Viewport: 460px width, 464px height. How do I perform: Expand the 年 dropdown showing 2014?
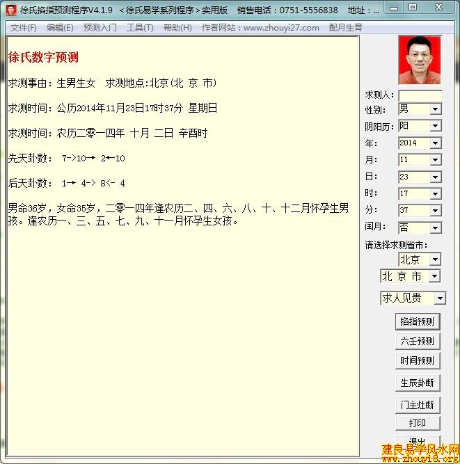point(435,143)
